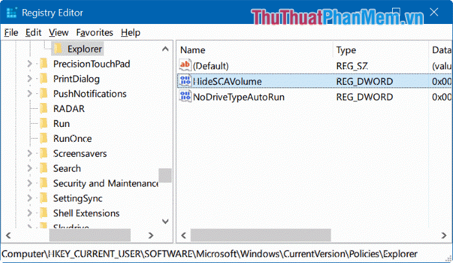This screenshot has height=263, width=453.
Task: Click the NoDriveTypeAutoRun DWORD value icon
Action: (185, 96)
